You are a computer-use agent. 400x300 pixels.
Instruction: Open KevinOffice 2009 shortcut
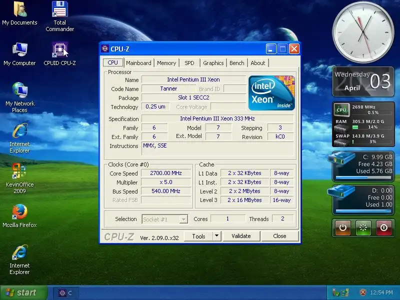(x=19, y=178)
